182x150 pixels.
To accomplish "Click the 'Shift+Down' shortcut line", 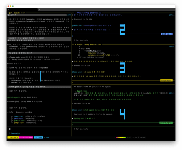I will pos(35,81).
